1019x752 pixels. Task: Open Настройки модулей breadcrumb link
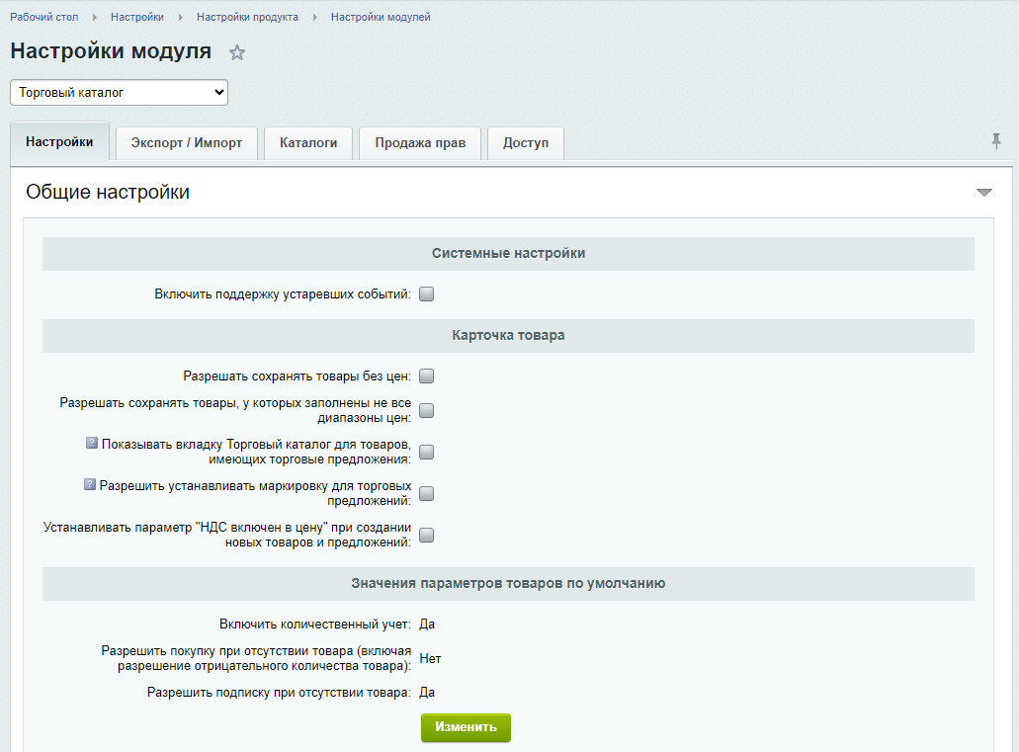pos(381,17)
